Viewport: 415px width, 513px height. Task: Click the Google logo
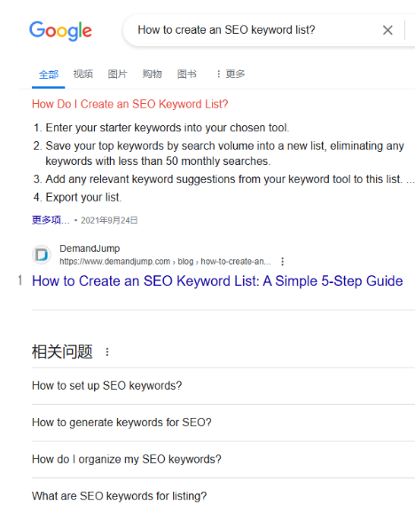click(x=60, y=31)
